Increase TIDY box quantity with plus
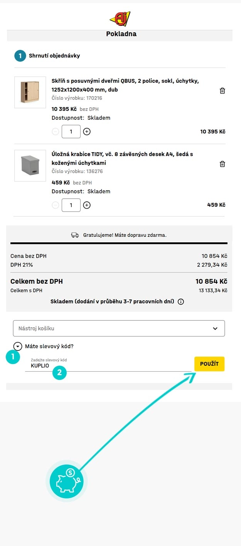 (x=87, y=205)
